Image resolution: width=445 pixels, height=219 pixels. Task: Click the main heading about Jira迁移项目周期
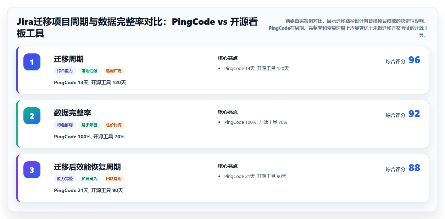137,28
